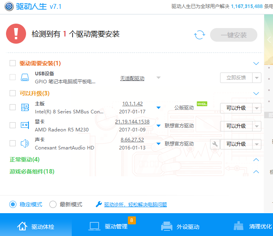
Task: Click the 显卡 graphics card icon
Action: point(25,125)
